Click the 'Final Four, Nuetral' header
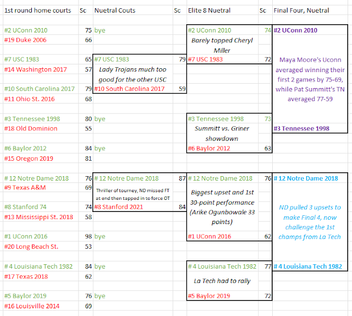 (x=310, y=10)
